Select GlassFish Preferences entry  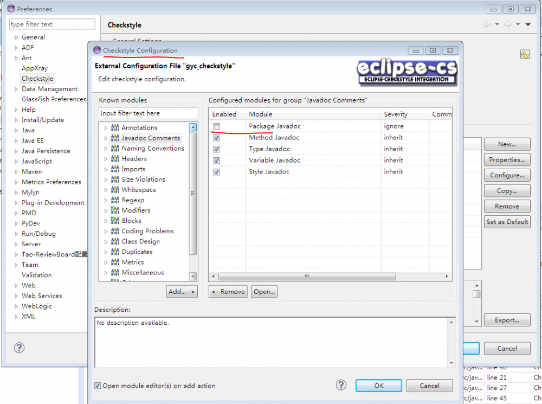(x=54, y=99)
